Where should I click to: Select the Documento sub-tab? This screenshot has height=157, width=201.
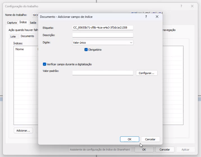pyautogui.click(x=27, y=36)
